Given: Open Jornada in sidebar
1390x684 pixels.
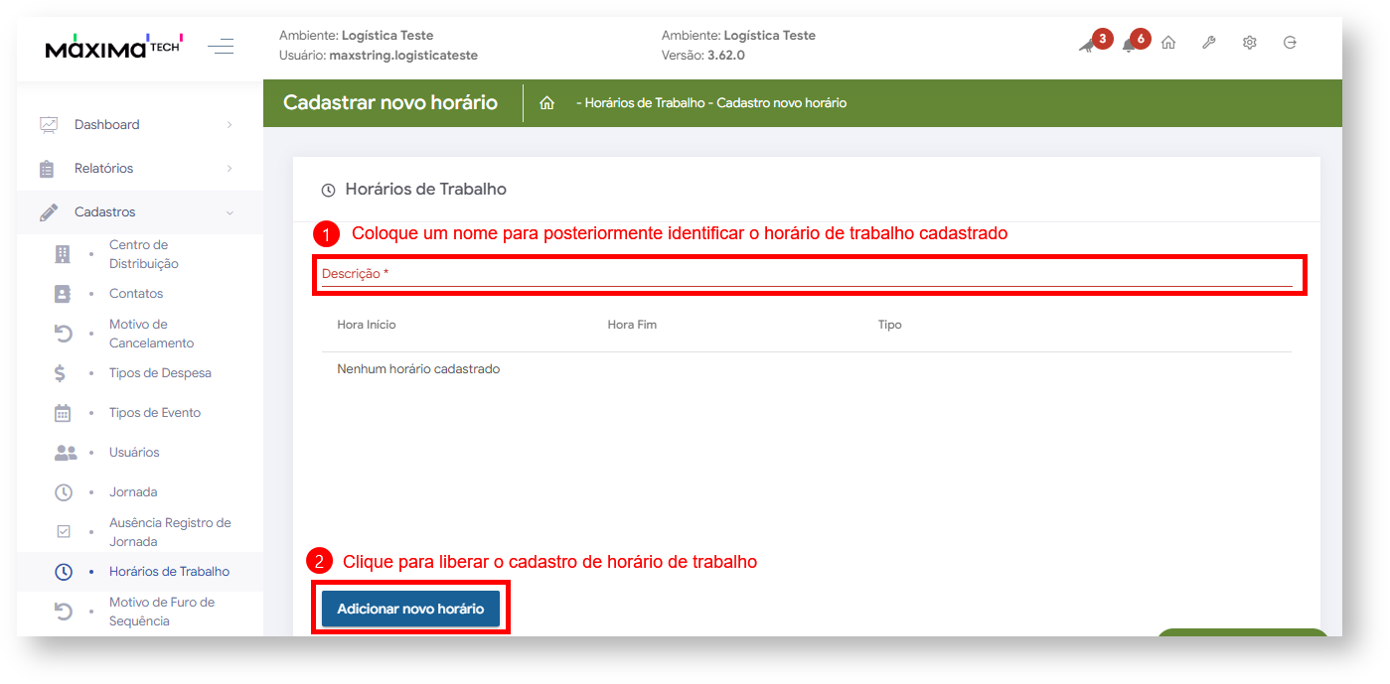Looking at the screenshot, I should pos(133,492).
